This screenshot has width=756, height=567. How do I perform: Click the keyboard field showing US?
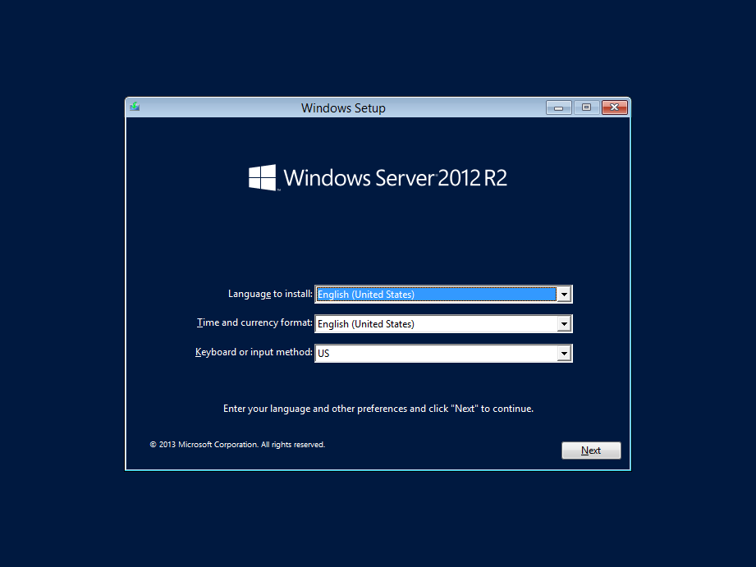coord(435,354)
